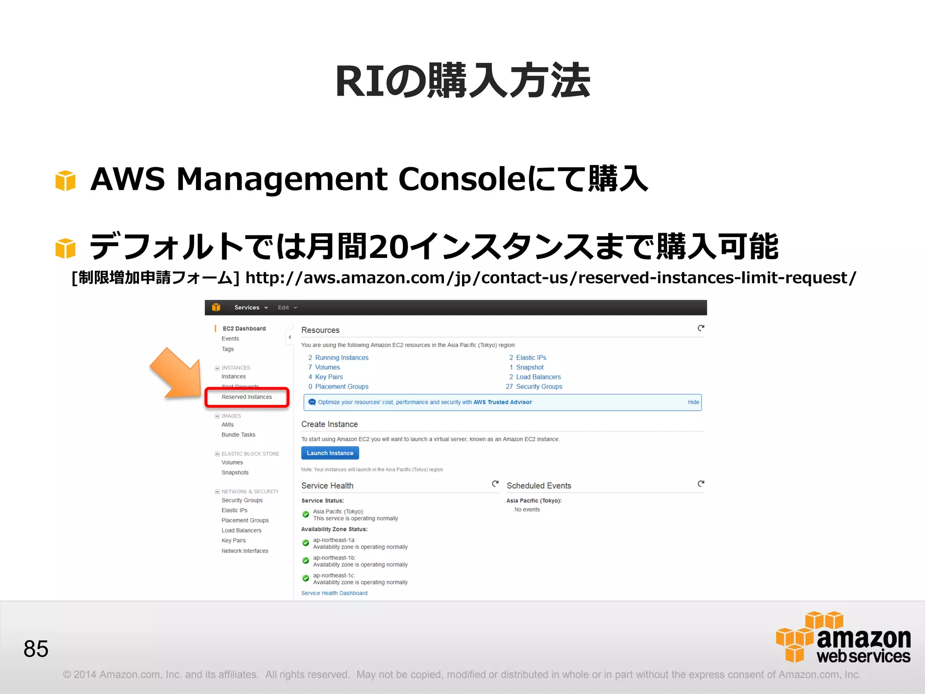Screen dimensions: 925x694
Task: Click the 'No events' text under Scheduled Events
Action: [x=527, y=510]
